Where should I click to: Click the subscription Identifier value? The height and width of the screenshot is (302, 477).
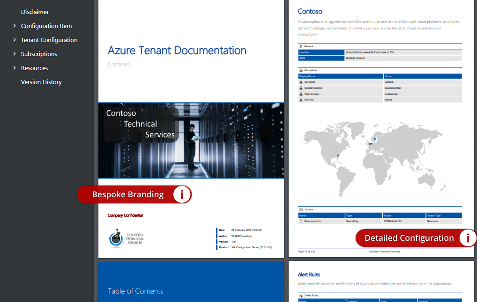[370, 52]
